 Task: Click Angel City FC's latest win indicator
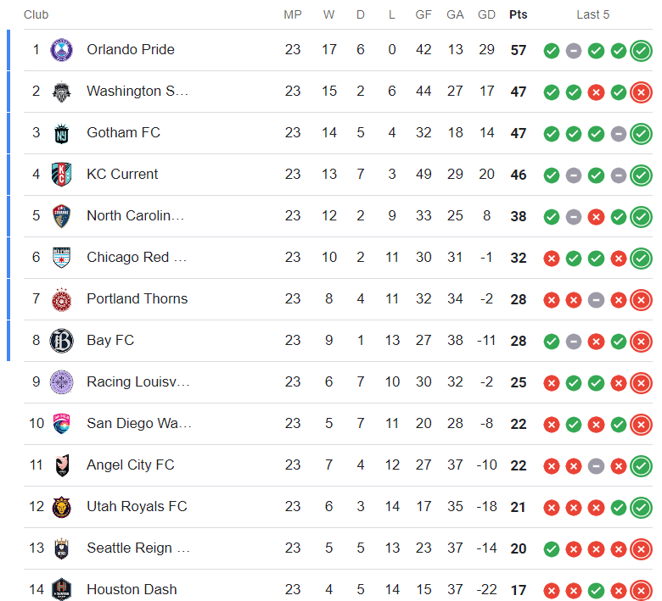641,466
